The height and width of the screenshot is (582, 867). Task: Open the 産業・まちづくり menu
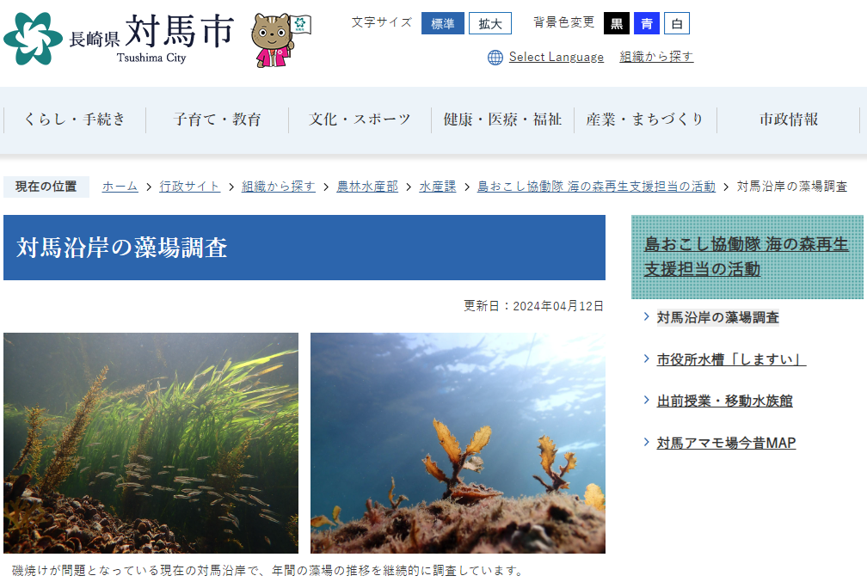click(x=645, y=119)
